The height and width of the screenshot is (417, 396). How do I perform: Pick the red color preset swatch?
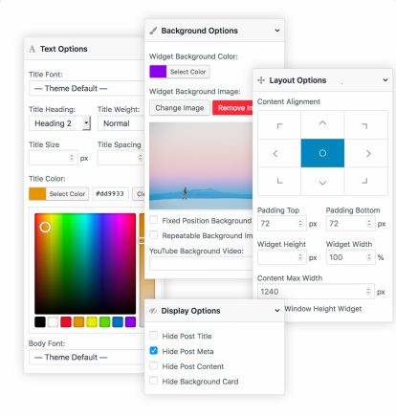click(66, 322)
